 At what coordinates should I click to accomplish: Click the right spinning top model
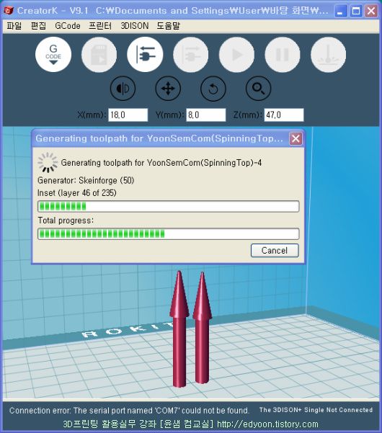pos(203,328)
